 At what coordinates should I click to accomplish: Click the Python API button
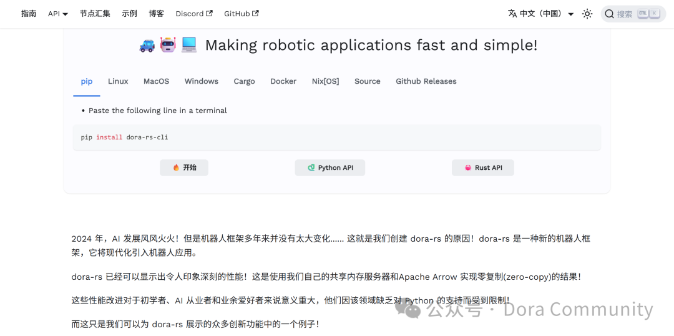coord(330,168)
